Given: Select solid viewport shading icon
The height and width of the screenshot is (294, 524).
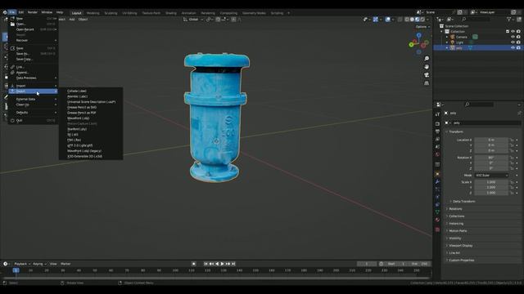Looking at the screenshot, I should (x=412, y=20).
